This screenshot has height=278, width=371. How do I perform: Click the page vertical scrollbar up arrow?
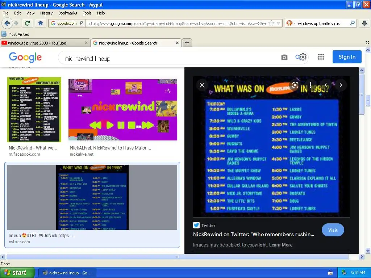click(368, 50)
